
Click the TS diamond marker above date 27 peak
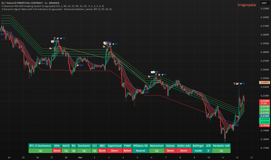(63, 38)
